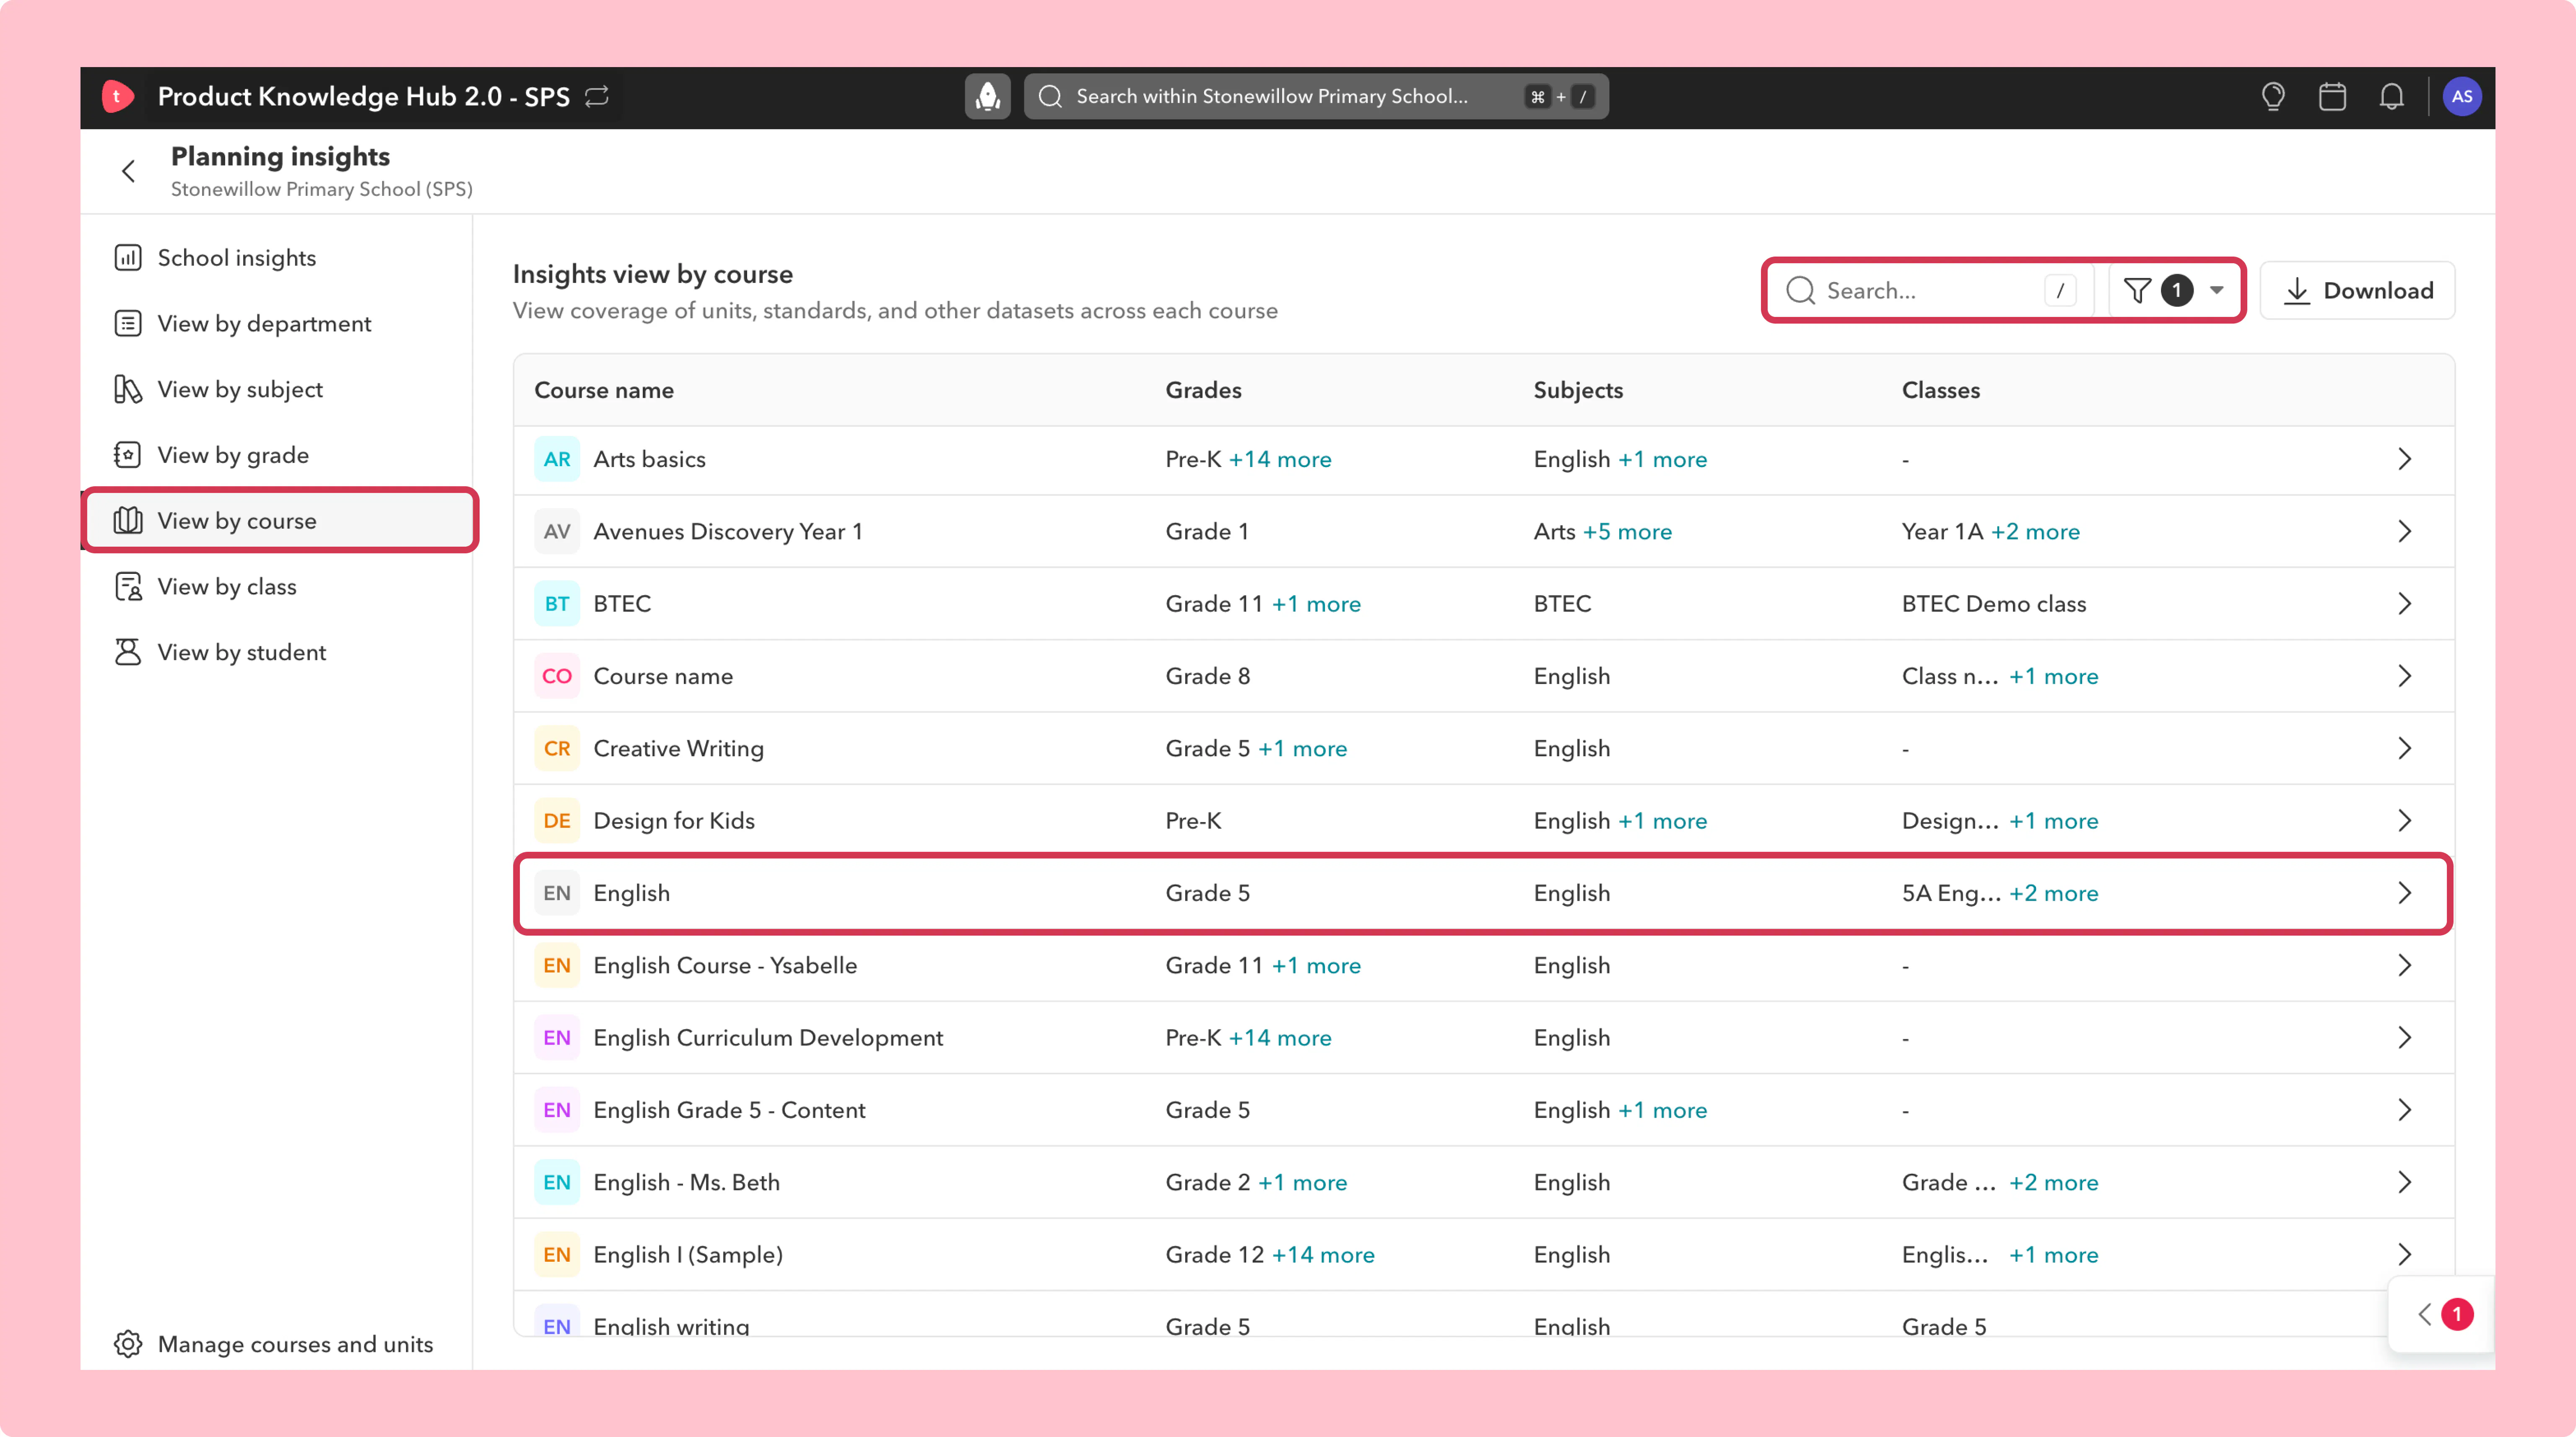The image size is (2576, 1437).
Task: Click the CO badge for Course name
Action: tap(557, 676)
